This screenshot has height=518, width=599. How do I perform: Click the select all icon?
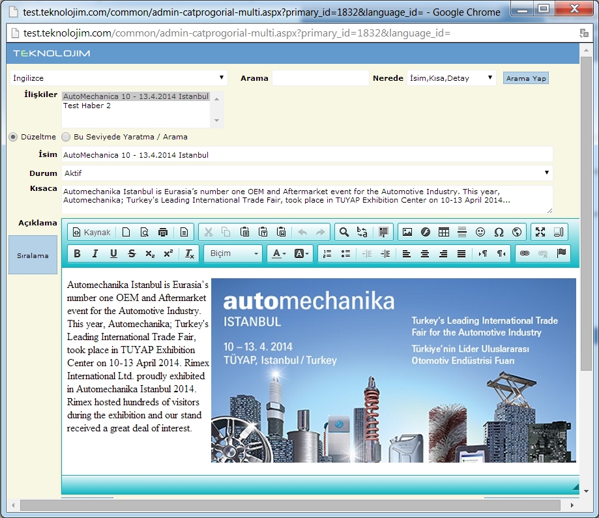click(x=383, y=232)
